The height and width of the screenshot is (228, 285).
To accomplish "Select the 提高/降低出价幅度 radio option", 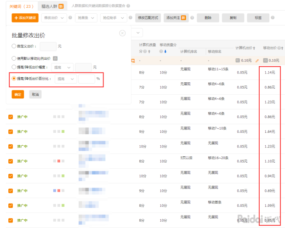I will click(14, 67).
